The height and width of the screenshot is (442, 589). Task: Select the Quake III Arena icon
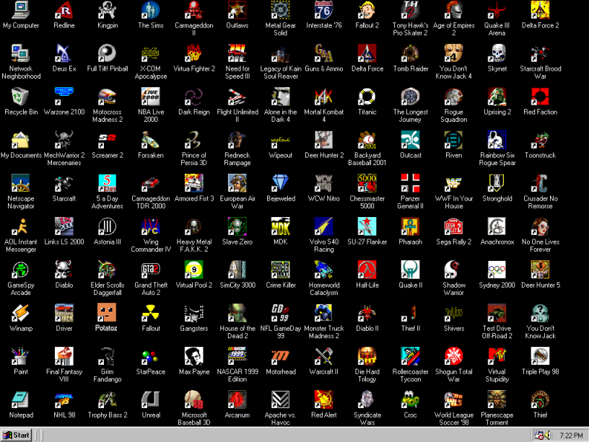click(497, 10)
